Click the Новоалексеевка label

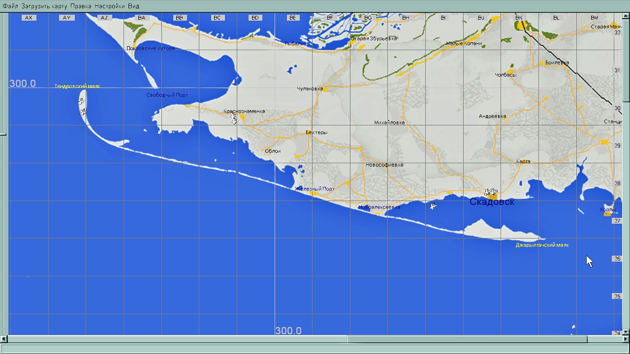pyautogui.click(x=379, y=207)
